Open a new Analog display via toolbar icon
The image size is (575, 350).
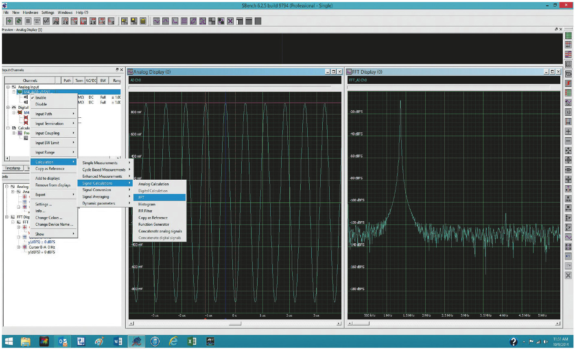156,21
